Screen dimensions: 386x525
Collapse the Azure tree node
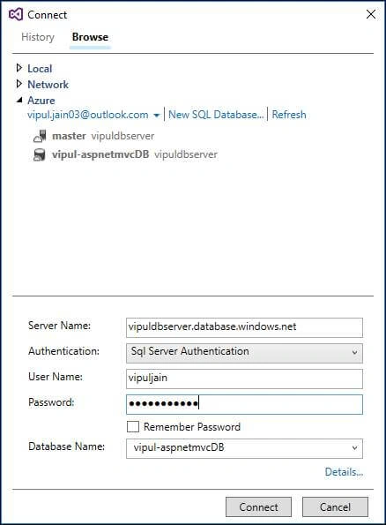coord(19,100)
